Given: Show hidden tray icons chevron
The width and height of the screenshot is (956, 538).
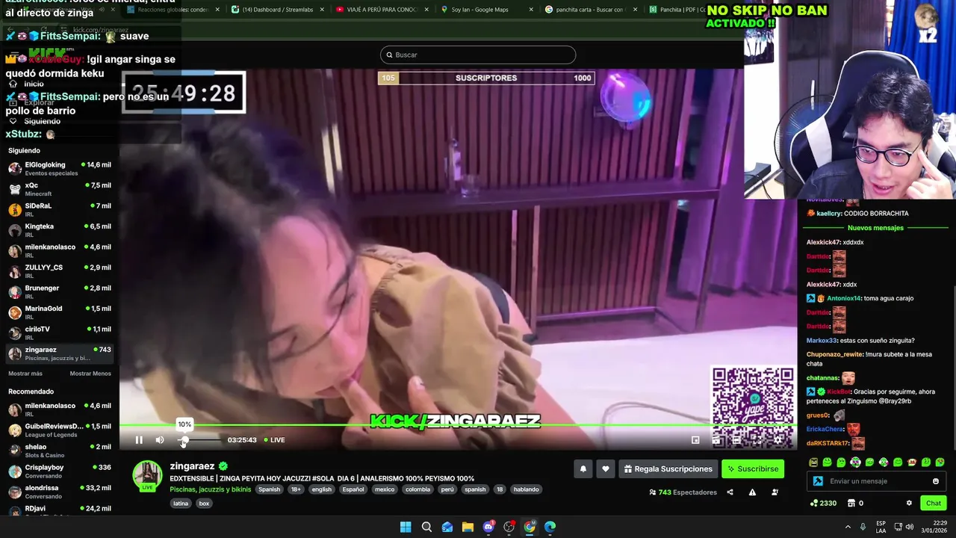Looking at the screenshot, I should pos(848,527).
